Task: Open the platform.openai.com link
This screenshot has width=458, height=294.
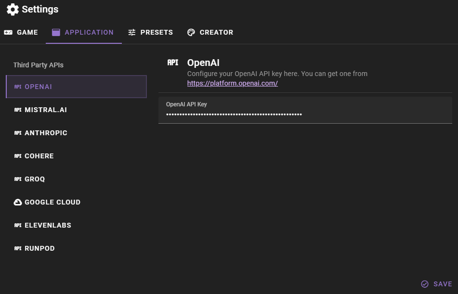Action: point(232,83)
